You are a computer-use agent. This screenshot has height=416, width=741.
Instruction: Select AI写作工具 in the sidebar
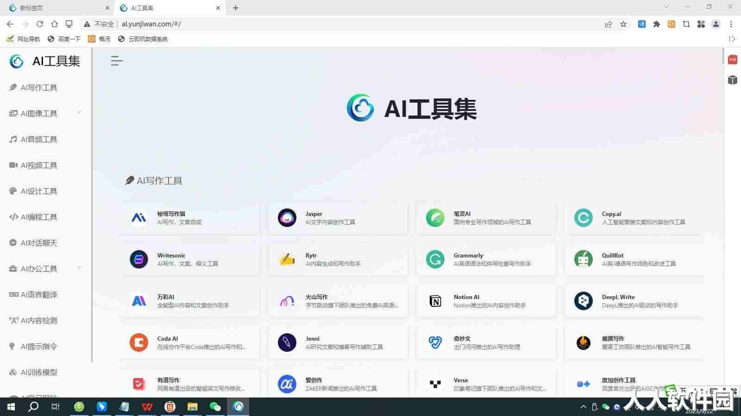(x=39, y=87)
